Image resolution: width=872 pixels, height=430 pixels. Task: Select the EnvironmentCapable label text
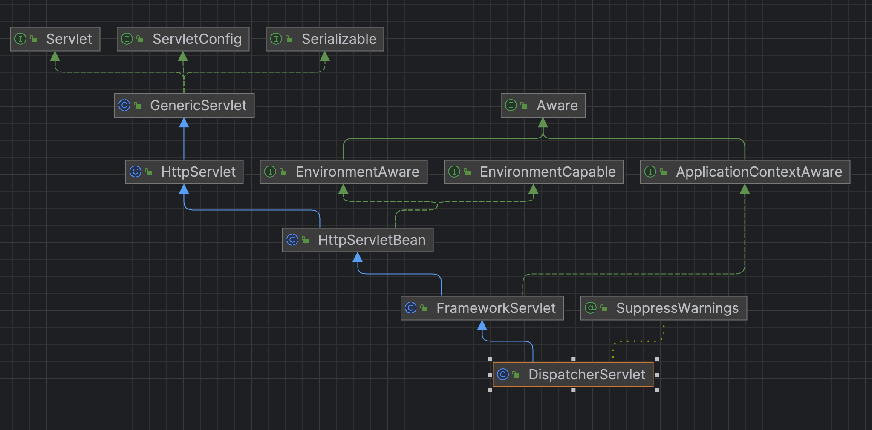(x=548, y=172)
